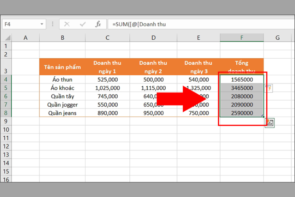Click the cell with 550,000
Screen dimensions: 295x197
pyautogui.click(x=107, y=104)
